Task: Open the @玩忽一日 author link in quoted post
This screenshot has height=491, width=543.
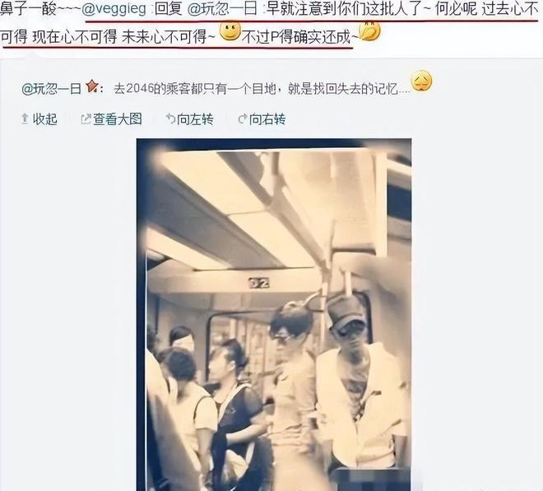Action: point(51,89)
